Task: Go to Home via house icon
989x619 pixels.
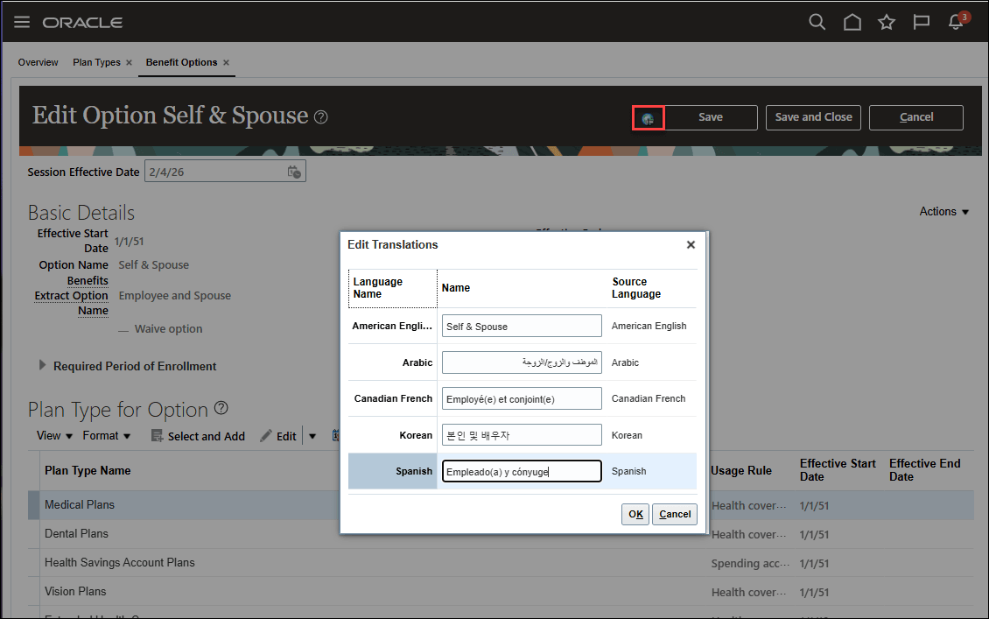Action: click(x=852, y=22)
